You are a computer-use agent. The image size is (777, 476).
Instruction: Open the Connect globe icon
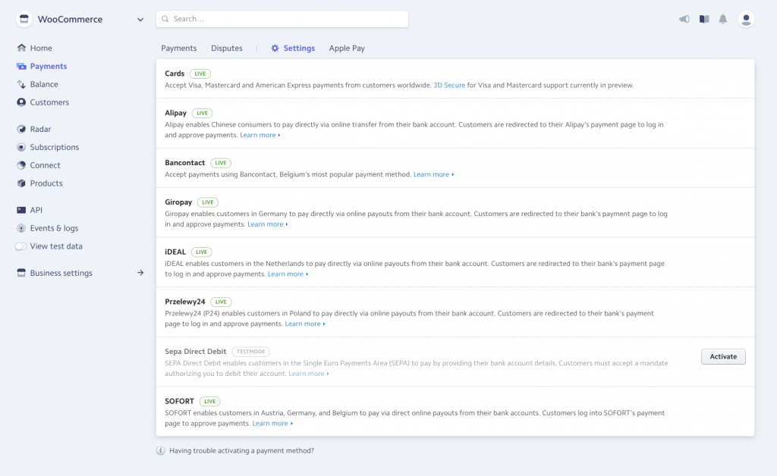[x=22, y=165]
